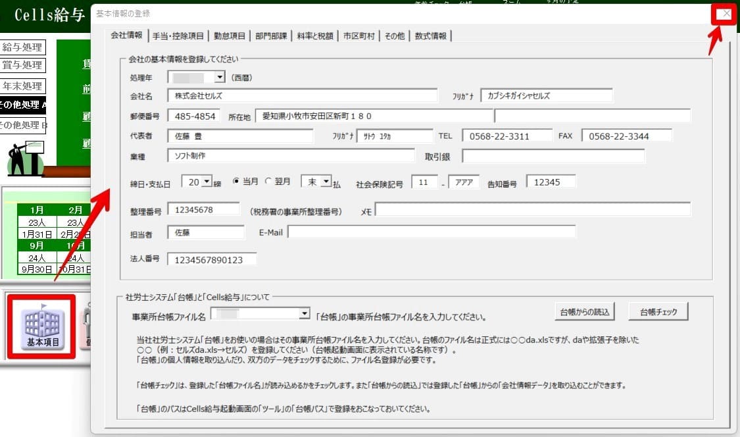Close the 基本情報の登録 dialog
Screen dimensions: 740x437
coord(725,14)
